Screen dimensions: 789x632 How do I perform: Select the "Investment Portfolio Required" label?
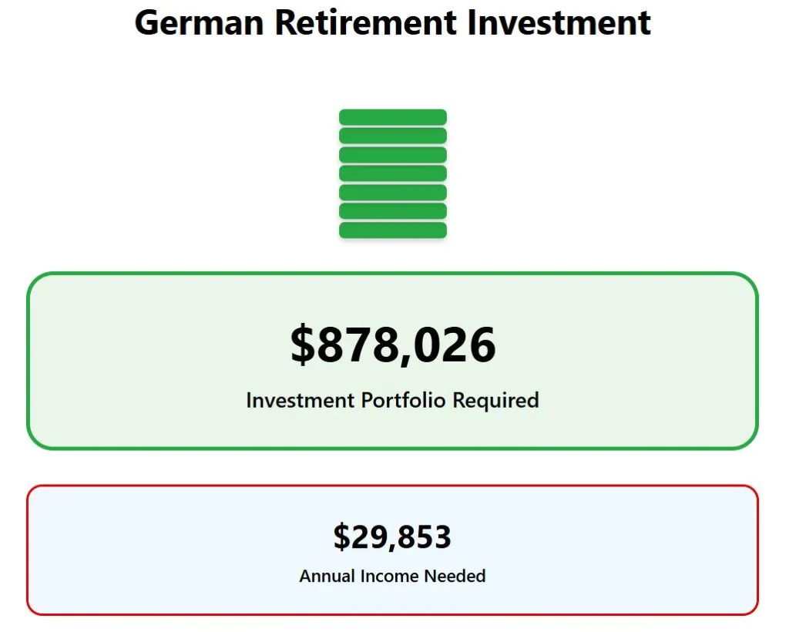(393, 401)
